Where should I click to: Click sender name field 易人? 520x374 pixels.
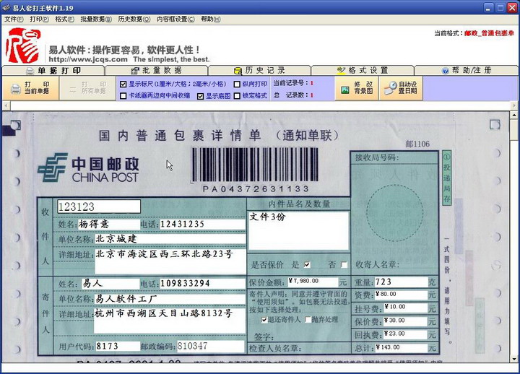(x=110, y=284)
